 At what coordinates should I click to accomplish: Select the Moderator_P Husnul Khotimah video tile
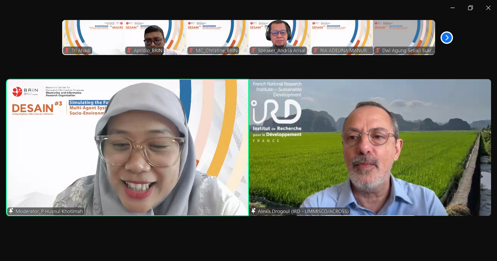127,147
